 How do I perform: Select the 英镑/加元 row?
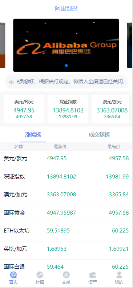pos(66,250)
